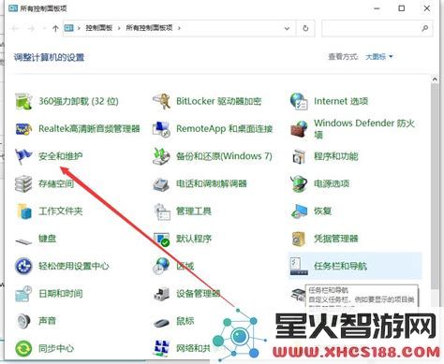Expand the address bar history dropdown
Viewport: 444px width, 364px height.
tap(287, 28)
